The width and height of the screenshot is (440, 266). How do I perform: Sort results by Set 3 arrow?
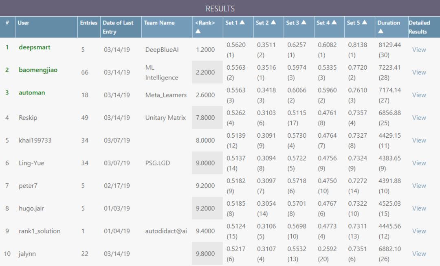pyautogui.click(x=303, y=23)
